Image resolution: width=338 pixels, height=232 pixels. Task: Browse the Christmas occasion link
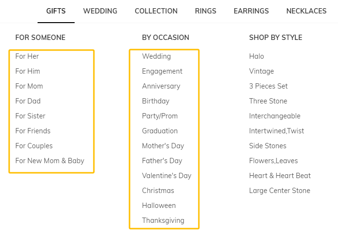pyautogui.click(x=158, y=191)
